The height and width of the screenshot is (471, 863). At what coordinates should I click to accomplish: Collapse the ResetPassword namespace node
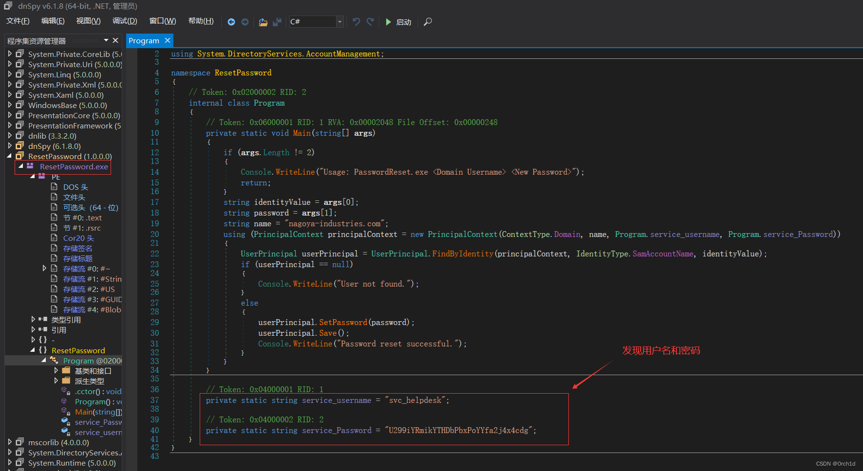pyautogui.click(x=33, y=350)
